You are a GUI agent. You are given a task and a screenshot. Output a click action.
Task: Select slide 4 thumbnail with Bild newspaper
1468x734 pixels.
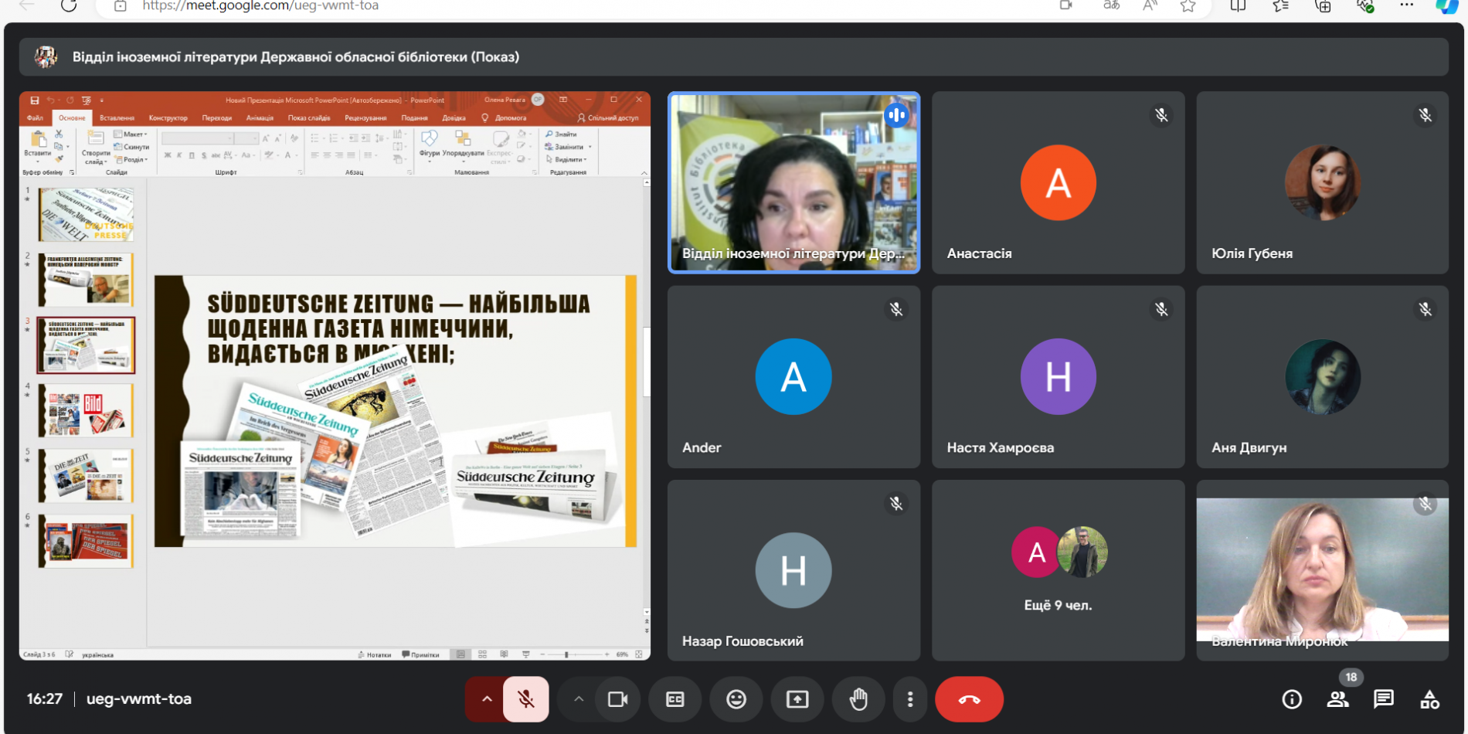click(86, 410)
